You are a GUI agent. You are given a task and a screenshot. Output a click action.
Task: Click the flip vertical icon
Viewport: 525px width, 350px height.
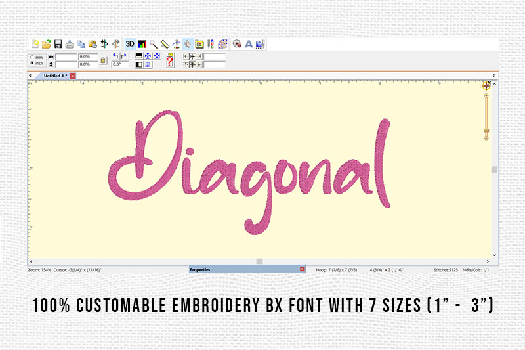tap(139, 56)
